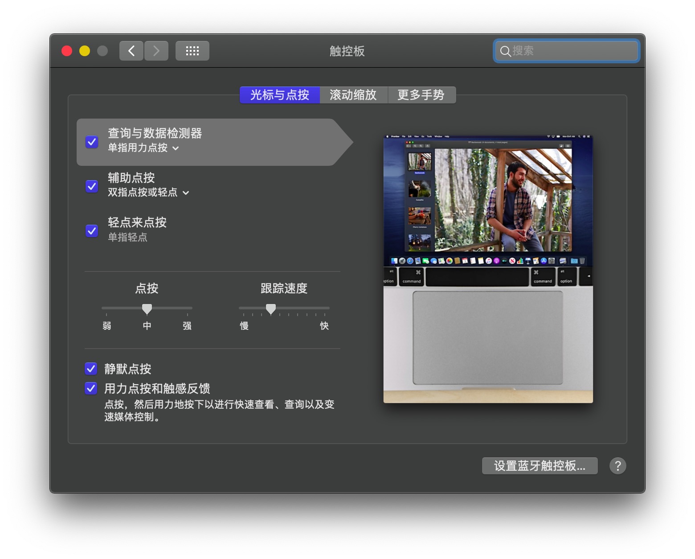
Task: Click the 设置蓝牙触控板 button
Action: tap(540, 466)
